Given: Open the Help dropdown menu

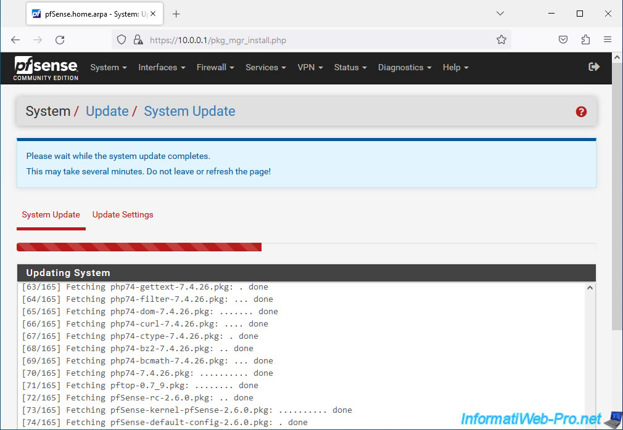Looking at the screenshot, I should click(456, 67).
